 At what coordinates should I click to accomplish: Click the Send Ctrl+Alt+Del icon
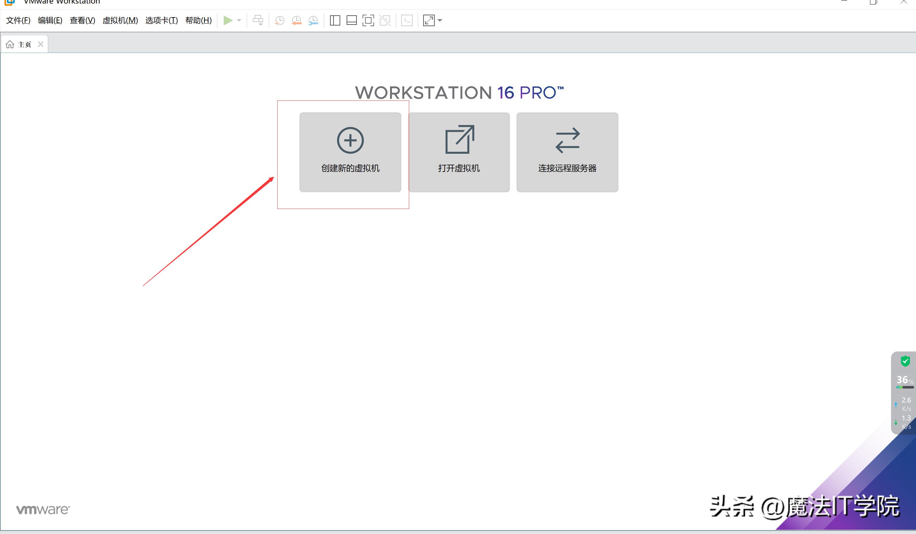(258, 20)
